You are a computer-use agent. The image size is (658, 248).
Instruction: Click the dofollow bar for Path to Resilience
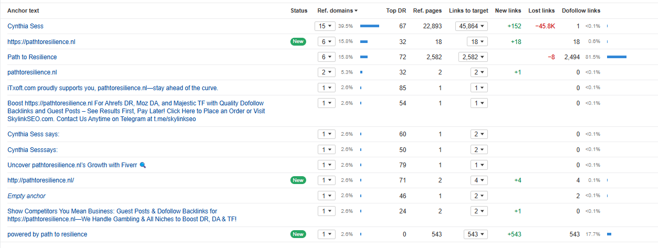tap(617, 57)
